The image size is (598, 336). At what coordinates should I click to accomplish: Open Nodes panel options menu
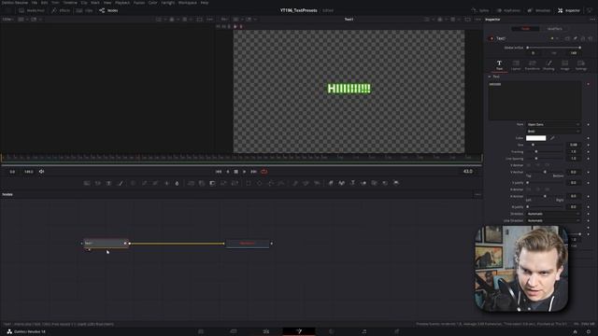[x=477, y=194]
